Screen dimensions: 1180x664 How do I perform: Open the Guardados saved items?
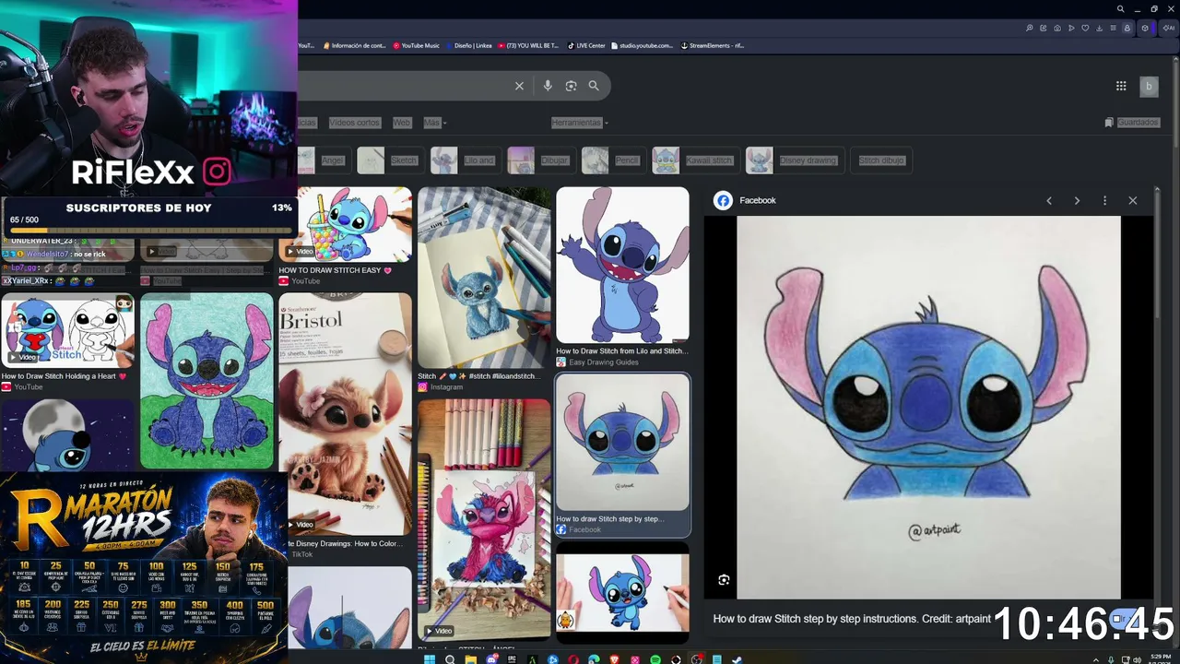[1132, 123]
